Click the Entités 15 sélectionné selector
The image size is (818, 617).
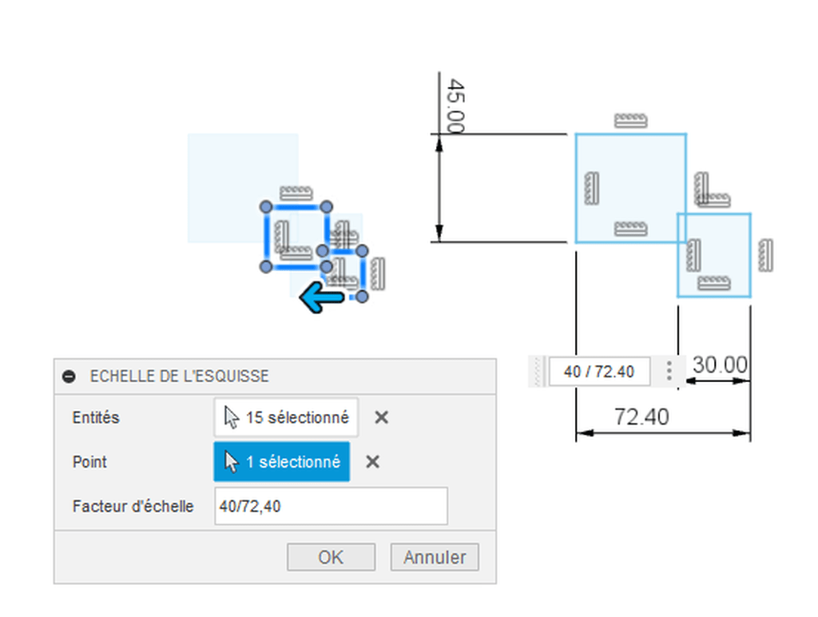(x=286, y=418)
